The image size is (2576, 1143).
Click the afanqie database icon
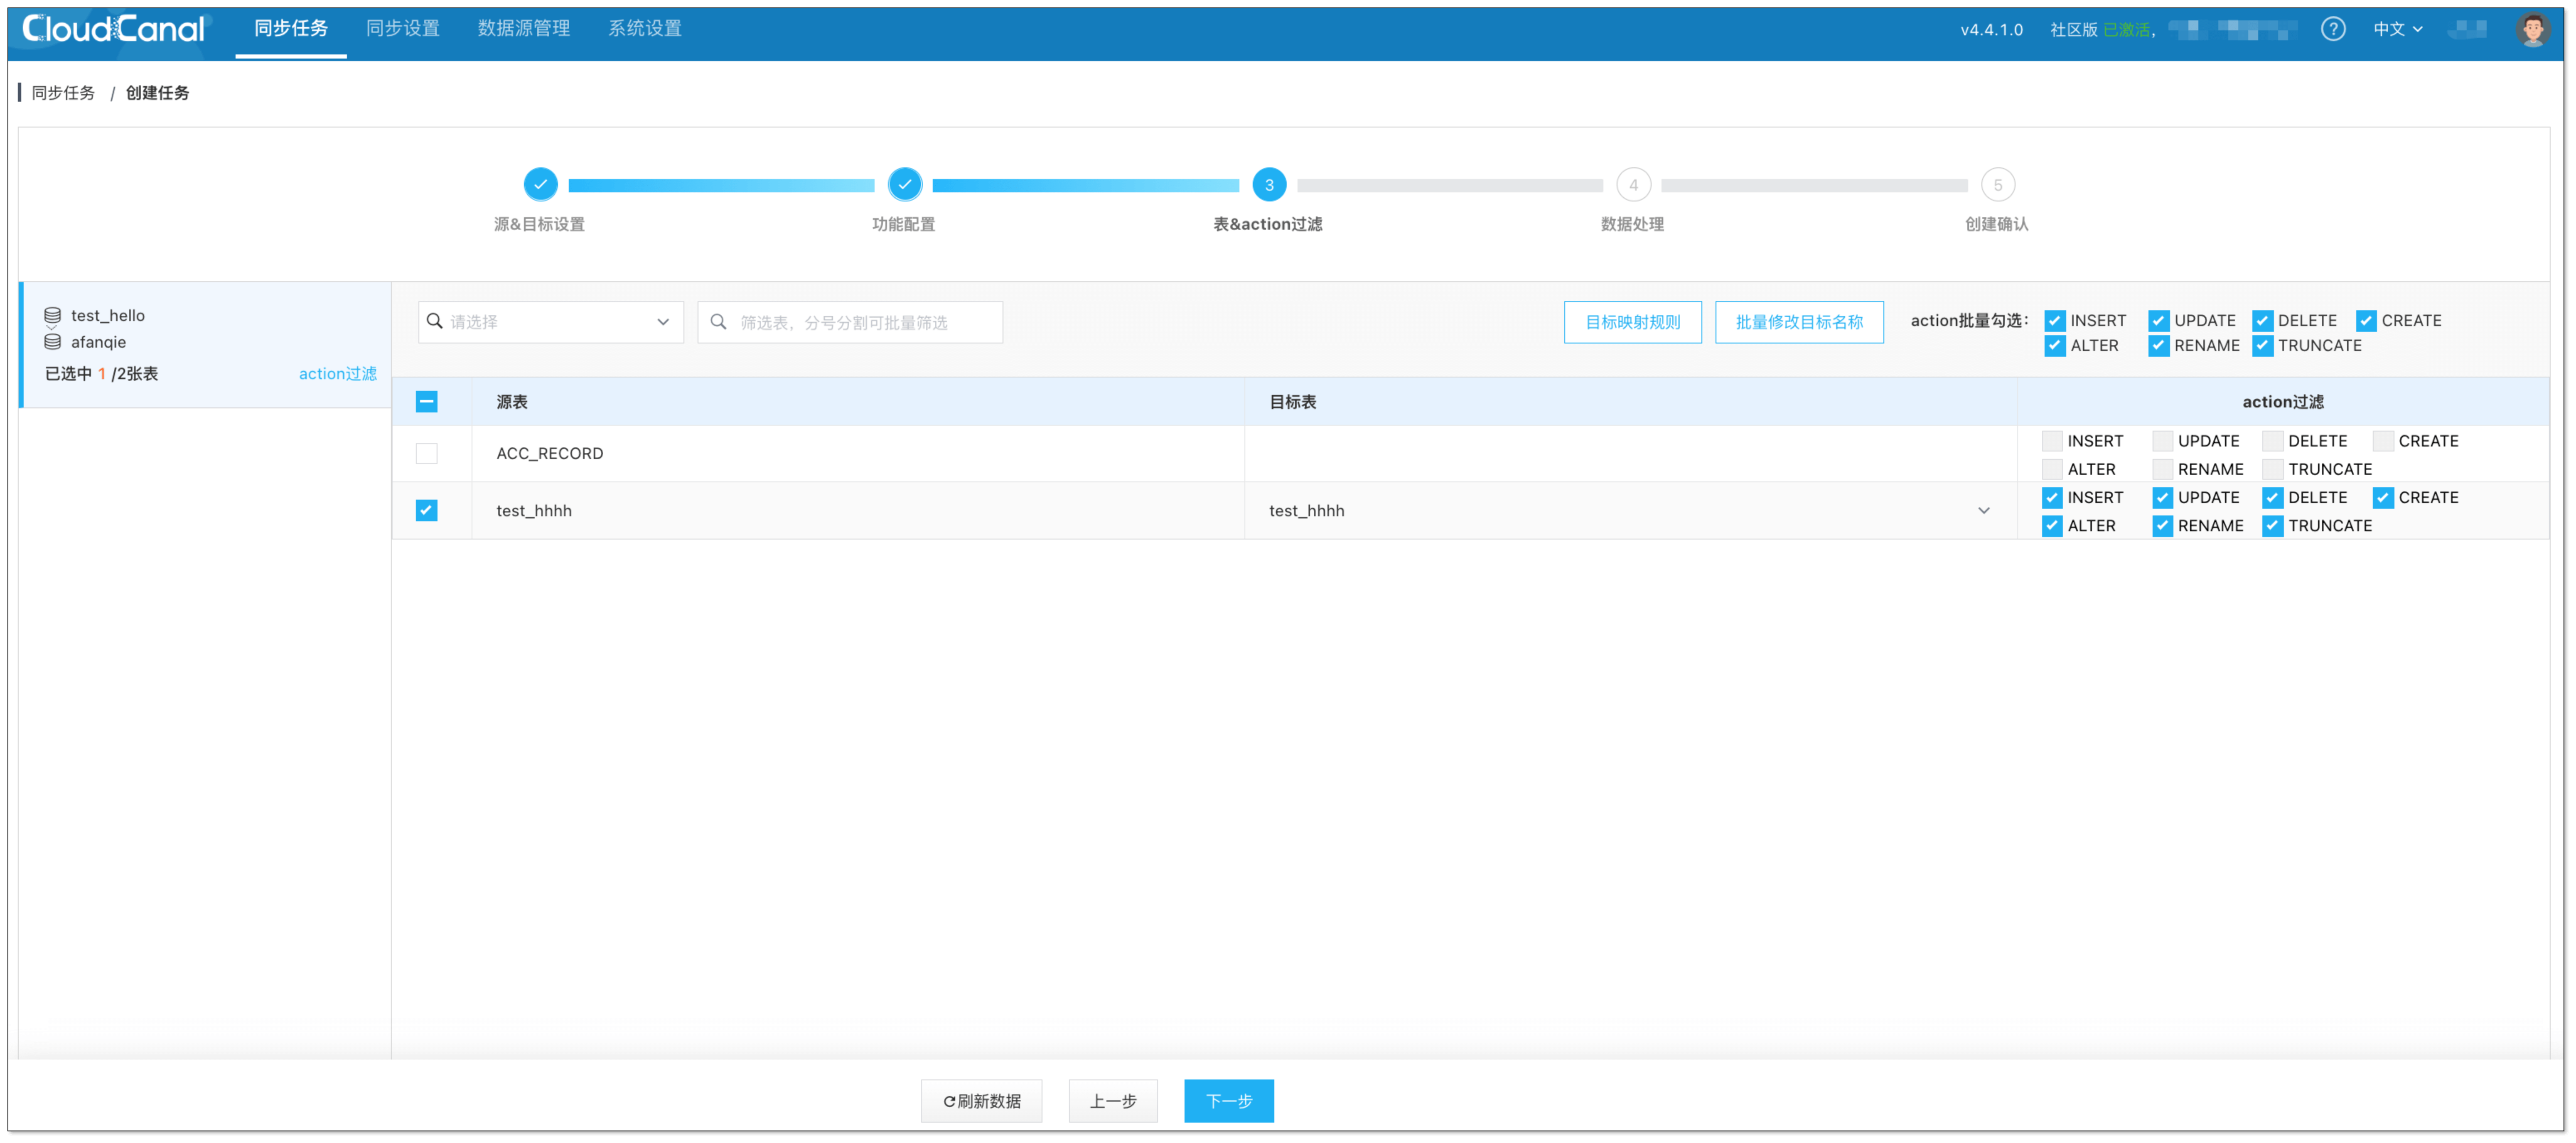pos(53,342)
